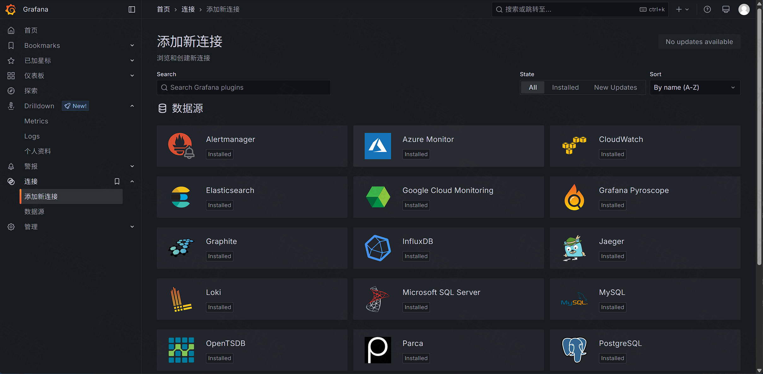Open the Parca plugin logo

378,350
